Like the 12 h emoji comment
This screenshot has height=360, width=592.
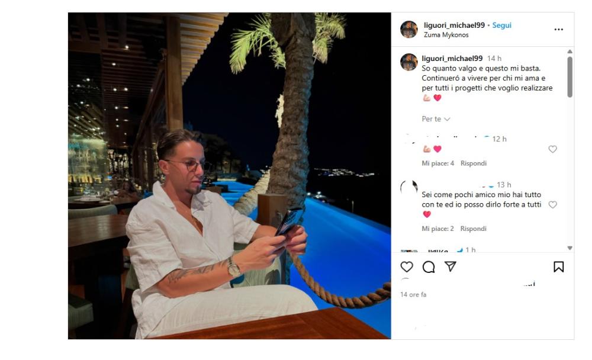[552, 149]
